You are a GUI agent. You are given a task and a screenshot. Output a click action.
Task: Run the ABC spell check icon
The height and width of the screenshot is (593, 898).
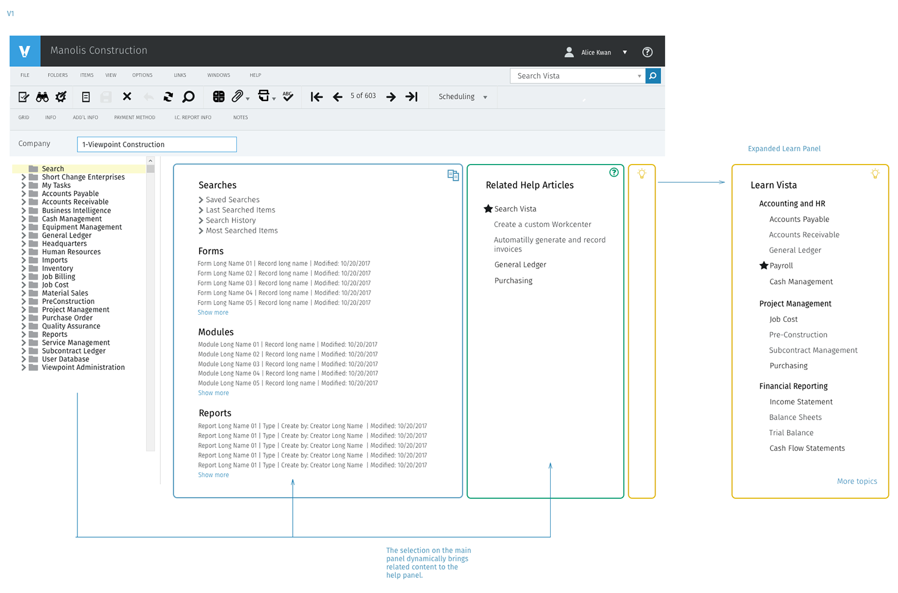(x=288, y=96)
